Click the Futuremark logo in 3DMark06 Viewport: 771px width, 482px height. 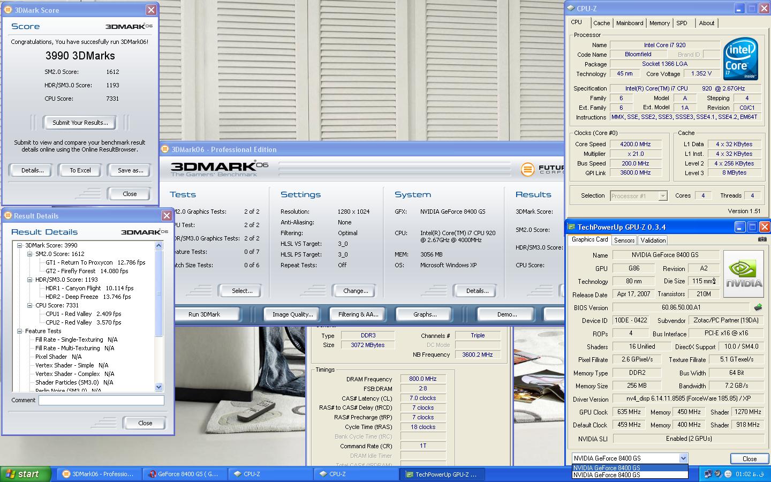[x=528, y=169]
